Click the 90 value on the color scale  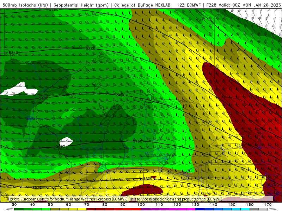[x=123, y=205]
